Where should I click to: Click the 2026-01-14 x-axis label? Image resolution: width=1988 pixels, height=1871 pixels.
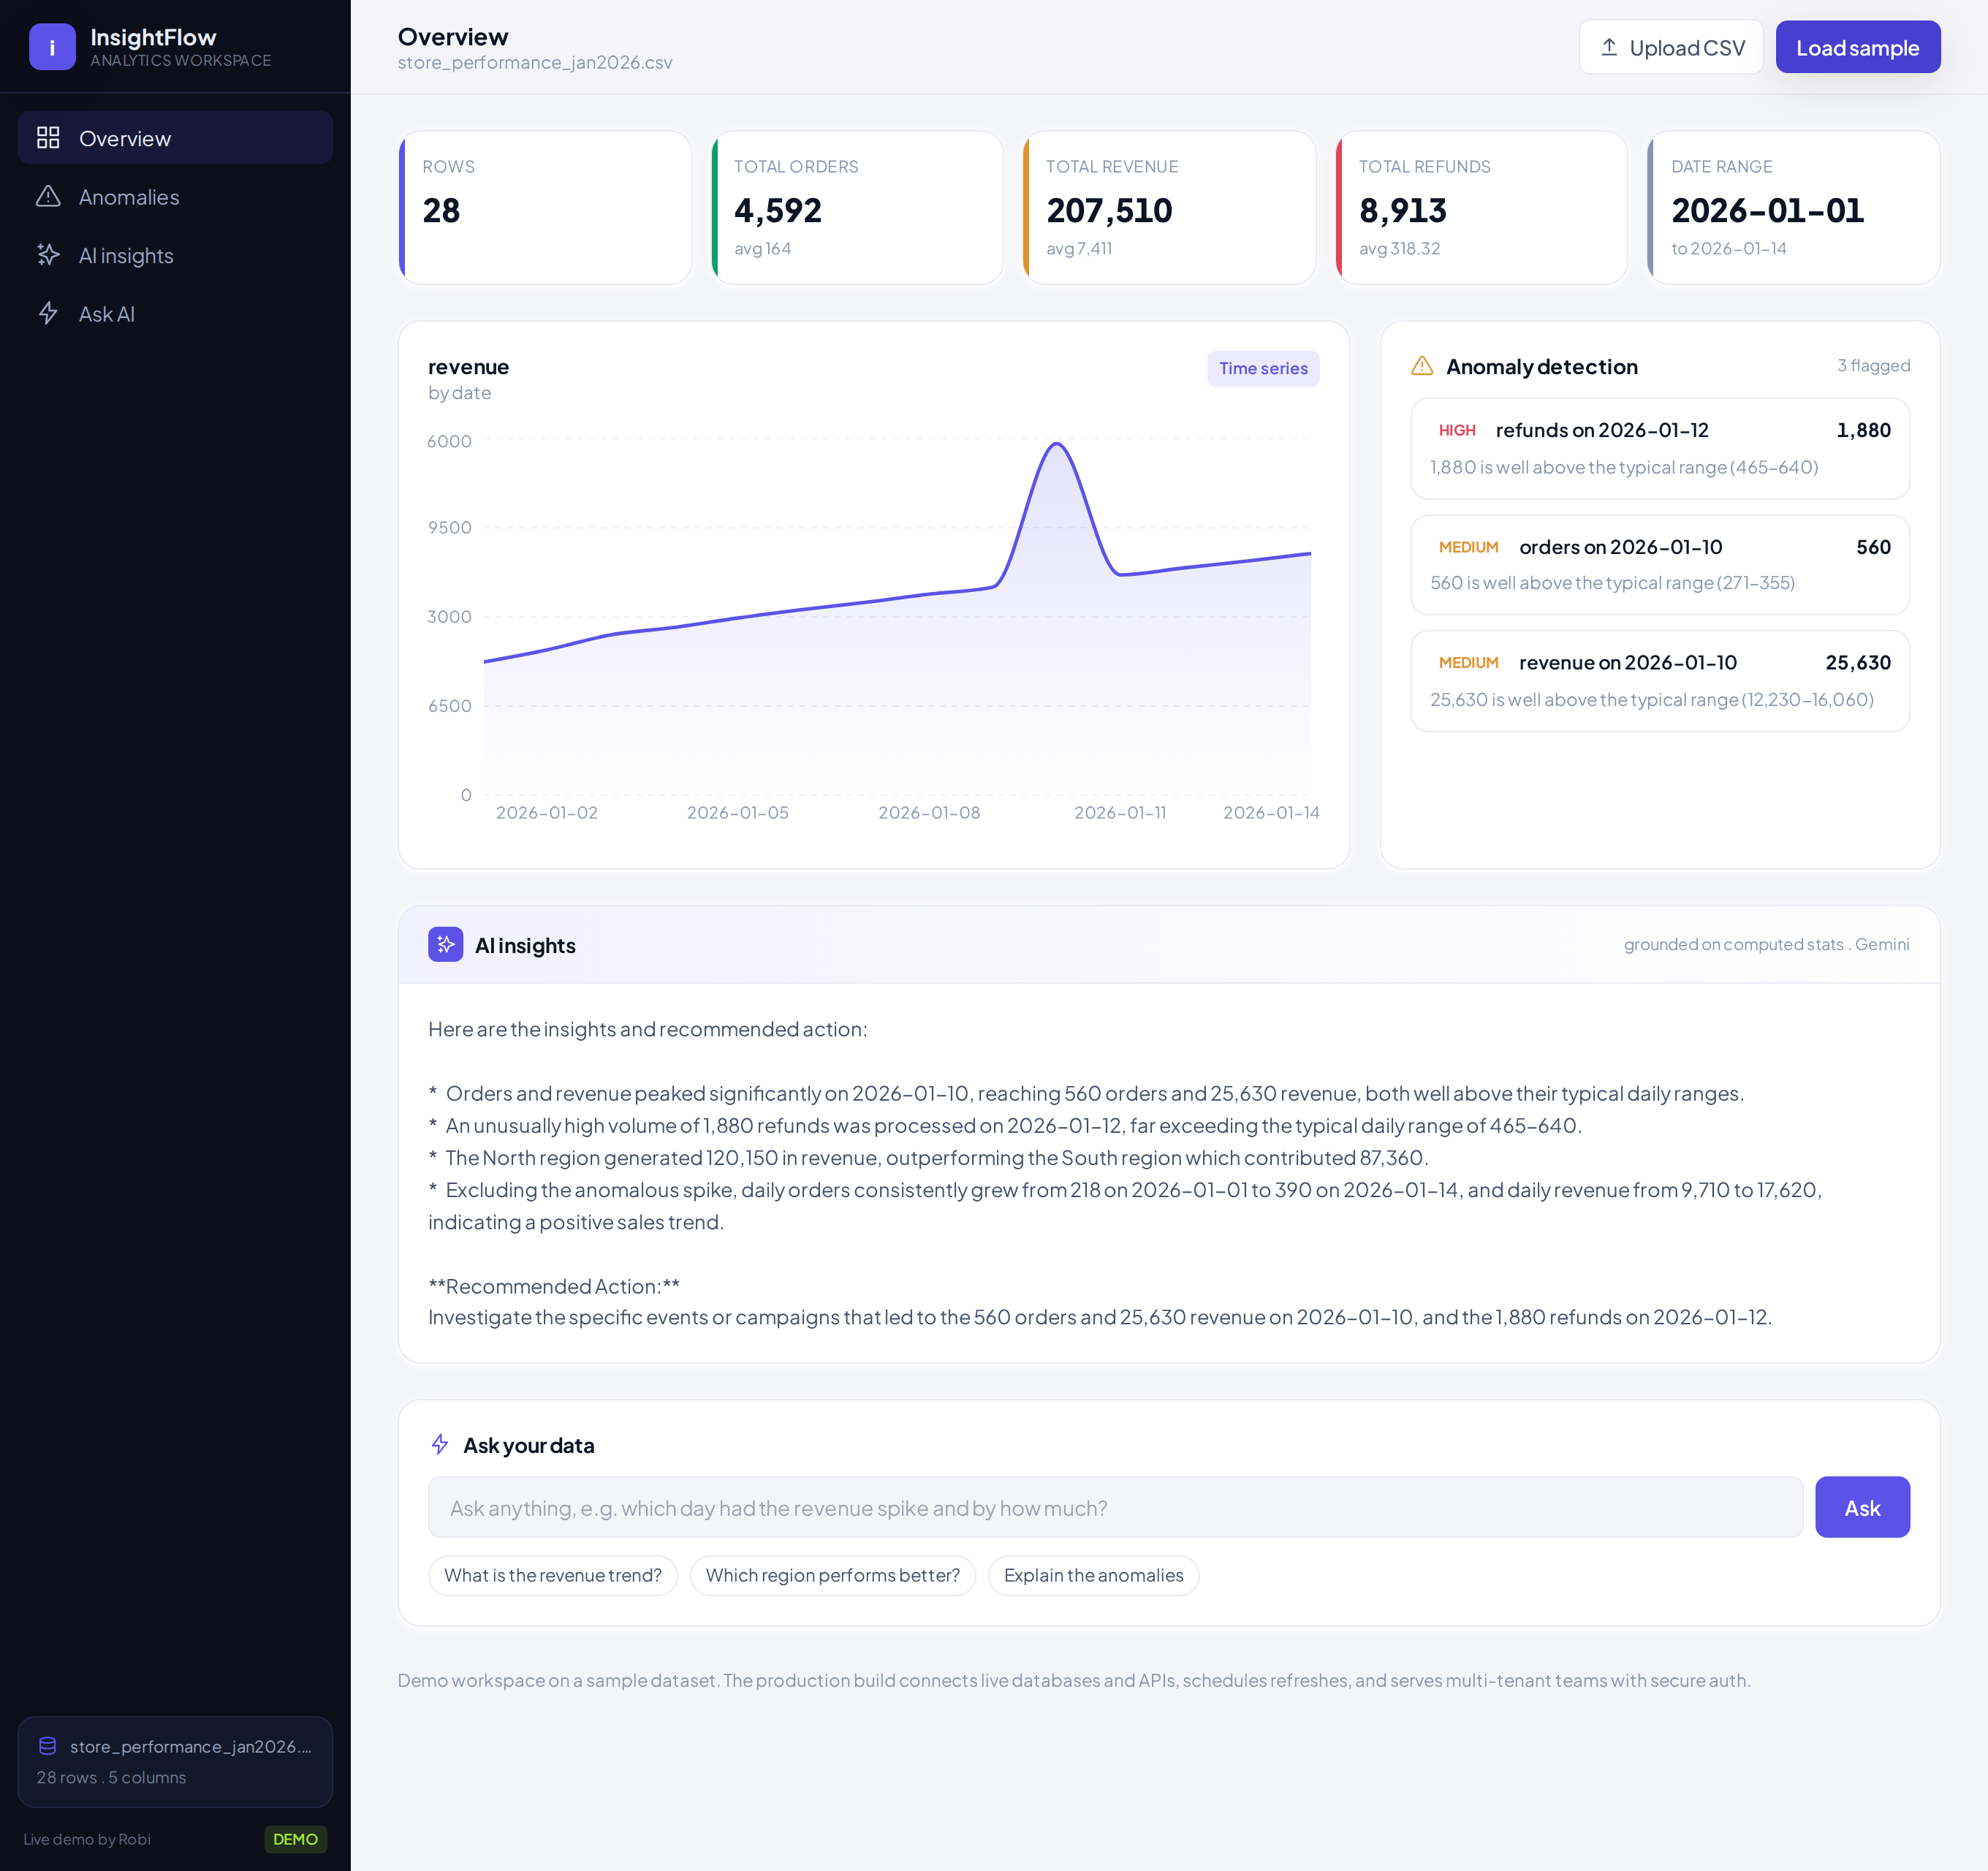pos(1271,812)
